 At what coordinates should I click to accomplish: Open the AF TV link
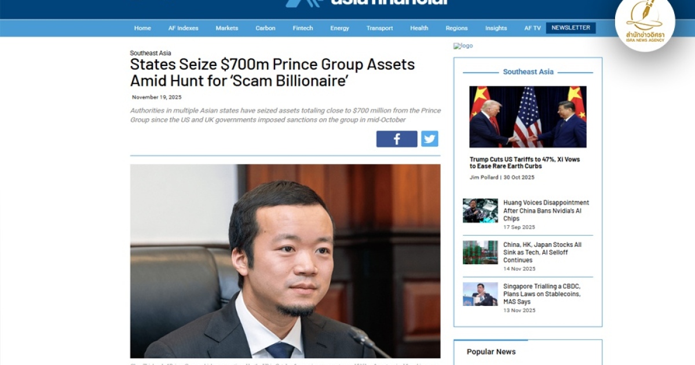533,28
